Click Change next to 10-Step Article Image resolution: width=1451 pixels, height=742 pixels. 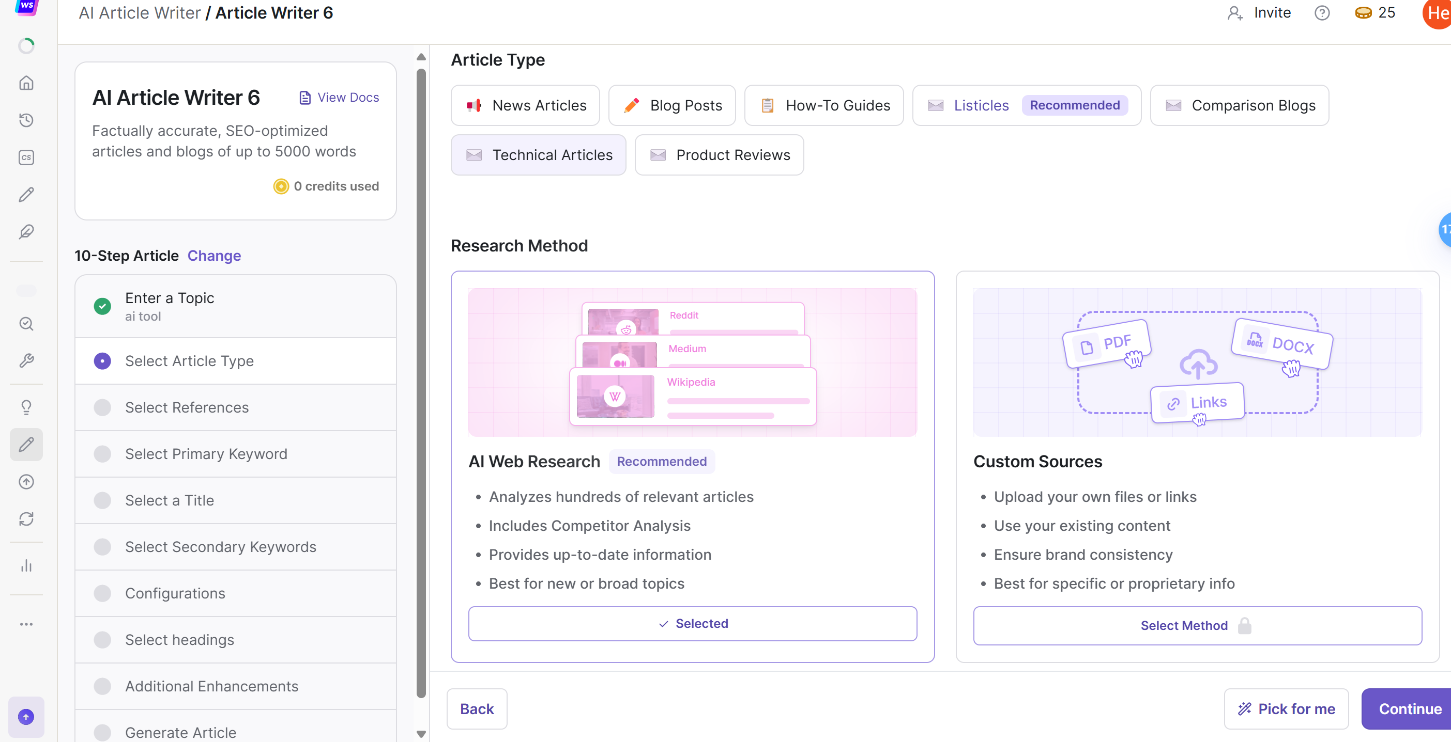214,256
